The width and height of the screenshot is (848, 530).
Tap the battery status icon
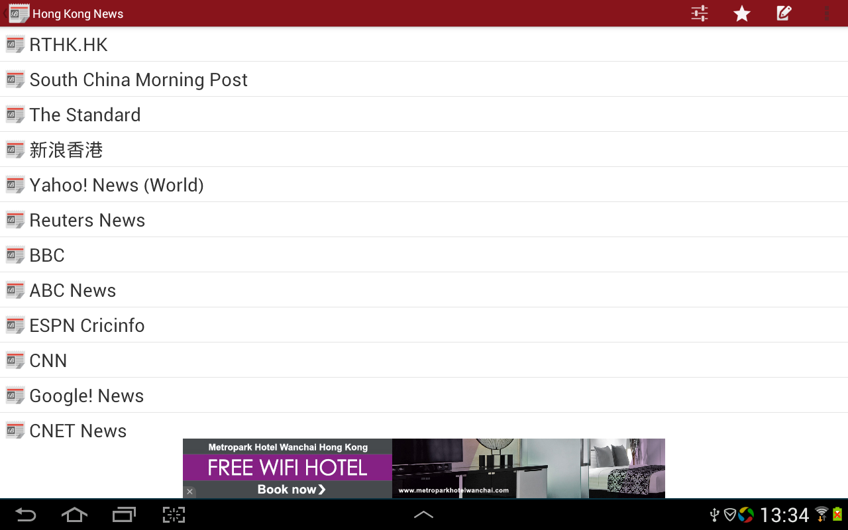837,514
